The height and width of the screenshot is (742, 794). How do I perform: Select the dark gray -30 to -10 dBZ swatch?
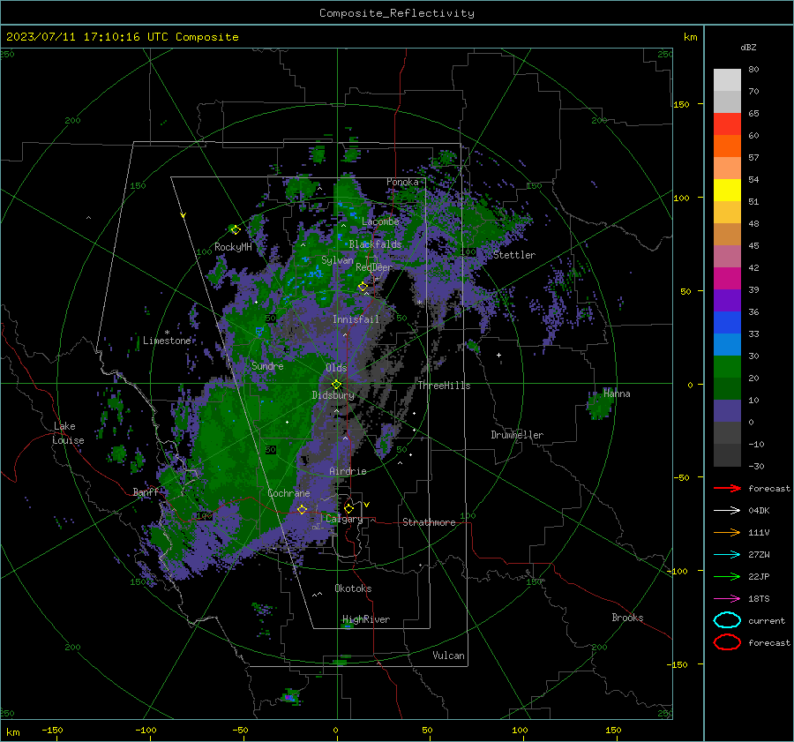click(727, 455)
